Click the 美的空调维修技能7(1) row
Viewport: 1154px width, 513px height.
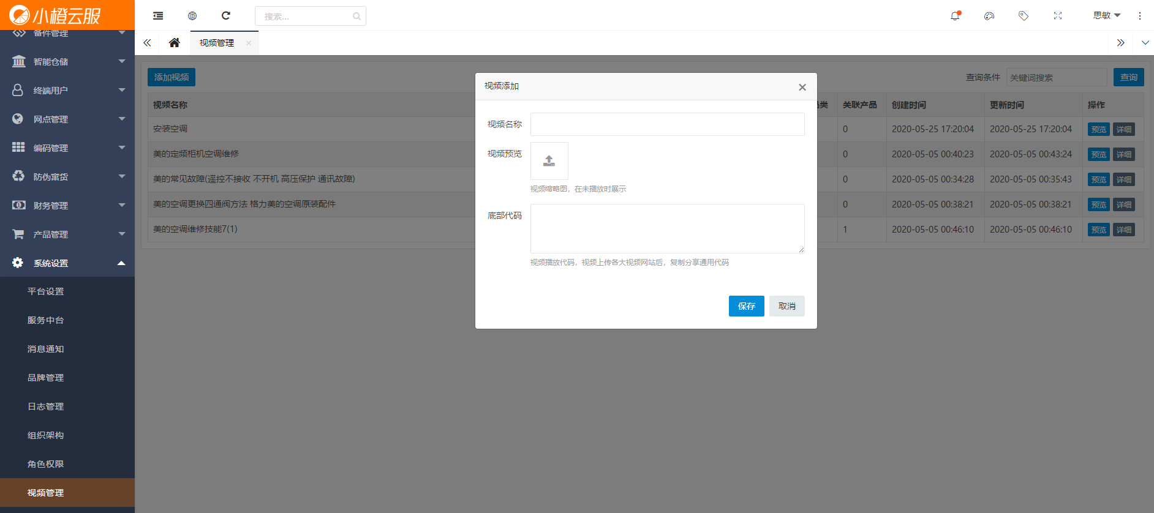click(x=195, y=230)
